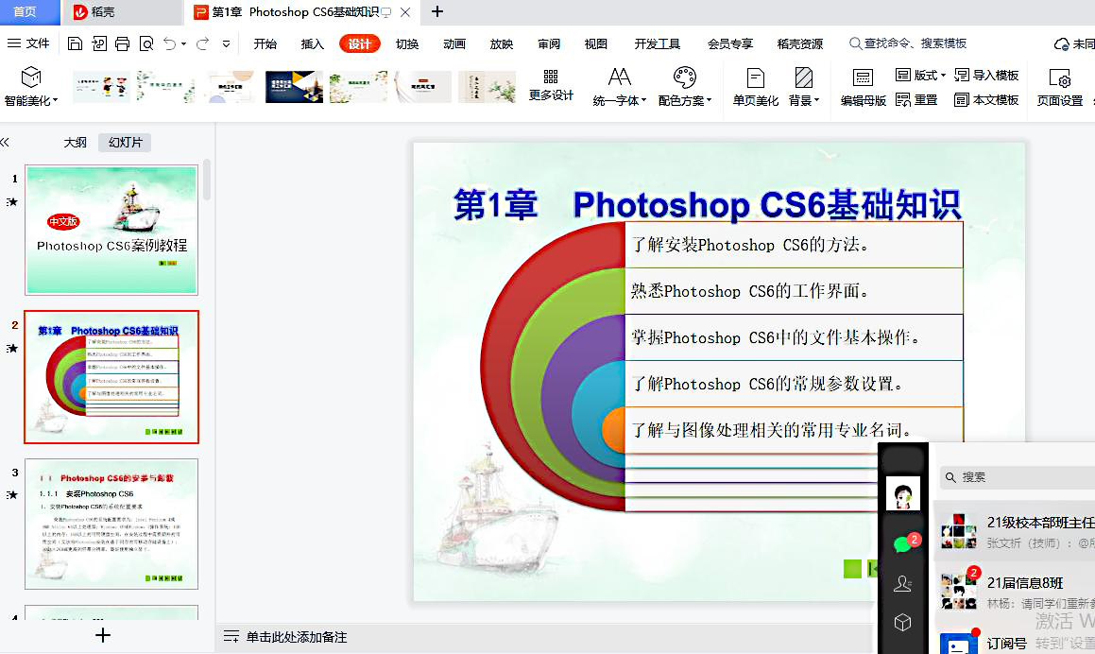
Task: Click animation star marker beside slide 2
Action: (12, 348)
